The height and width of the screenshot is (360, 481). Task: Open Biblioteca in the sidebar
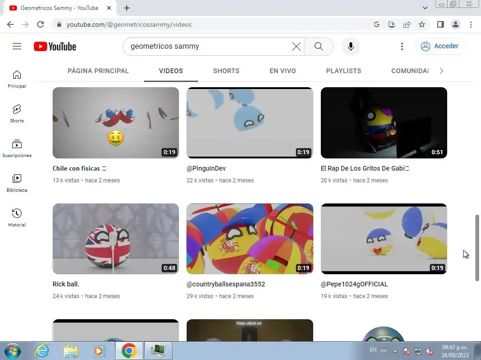coord(17,183)
